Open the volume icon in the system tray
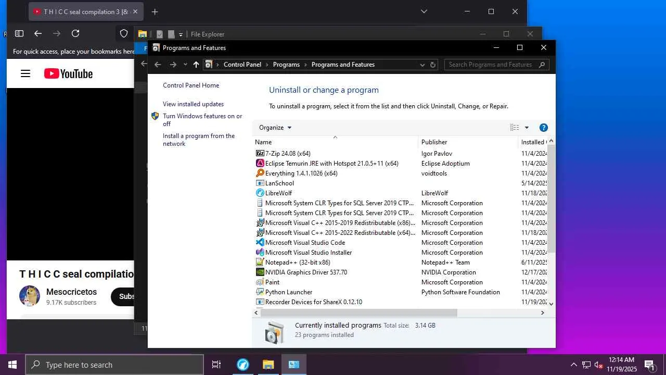This screenshot has height=375, width=666. click(599, 365)
